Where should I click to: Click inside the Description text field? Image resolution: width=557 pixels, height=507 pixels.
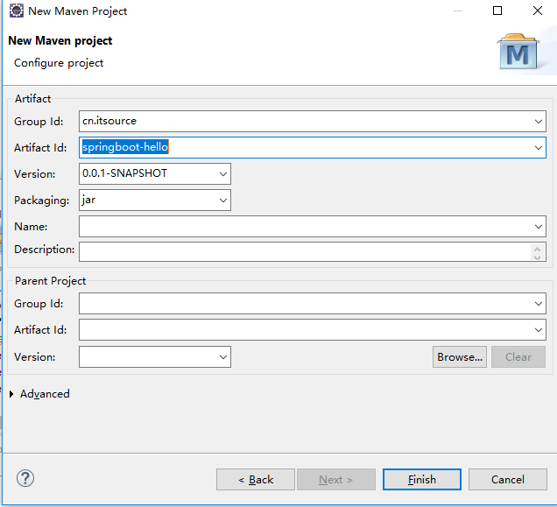point(305,252)
